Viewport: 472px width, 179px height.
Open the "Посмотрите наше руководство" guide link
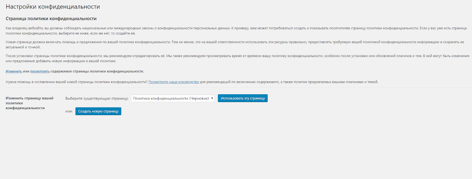point(173,82)
